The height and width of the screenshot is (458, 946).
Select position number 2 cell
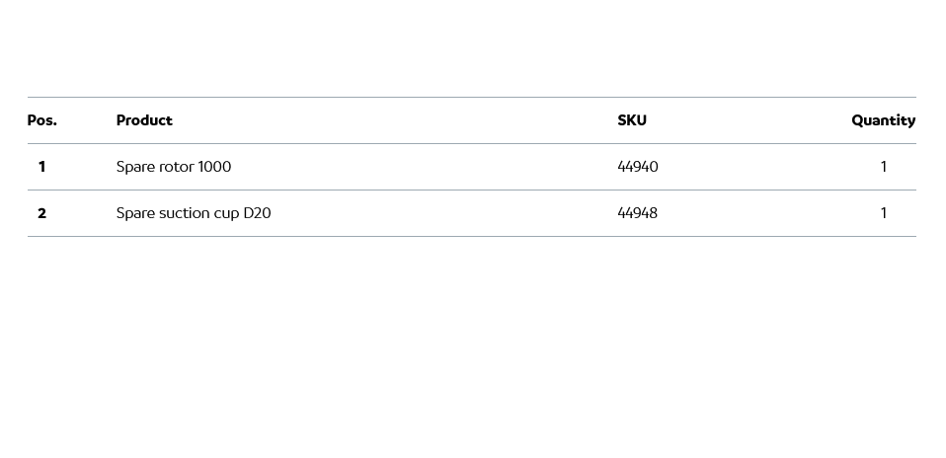(x=41, y=213)
